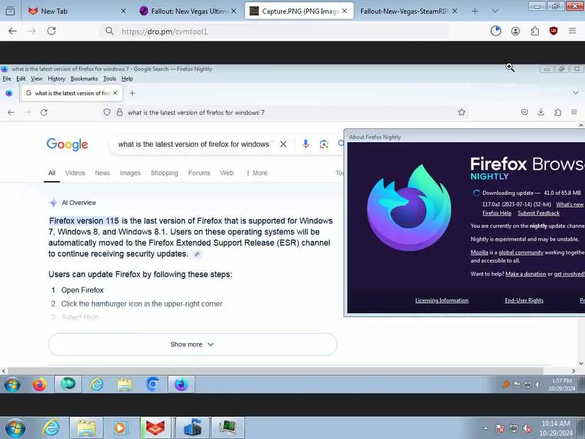Close the New Tab tab

[x=123, y=11]
